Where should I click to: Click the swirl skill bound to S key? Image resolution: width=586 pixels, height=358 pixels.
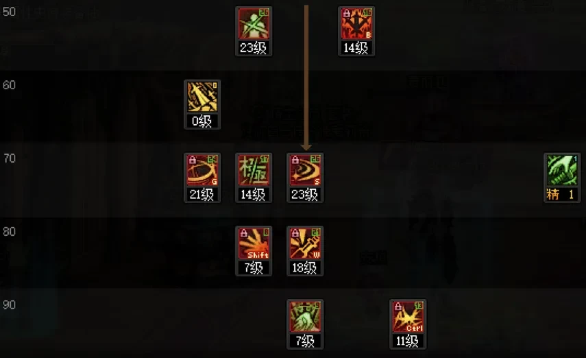tap(305, 170)
